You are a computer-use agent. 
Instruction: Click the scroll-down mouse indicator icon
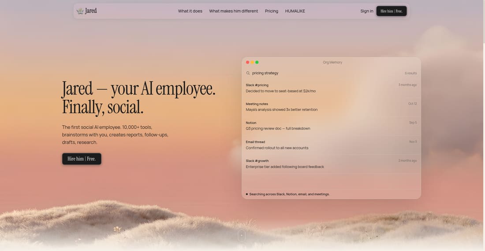(x=242, y=235)
